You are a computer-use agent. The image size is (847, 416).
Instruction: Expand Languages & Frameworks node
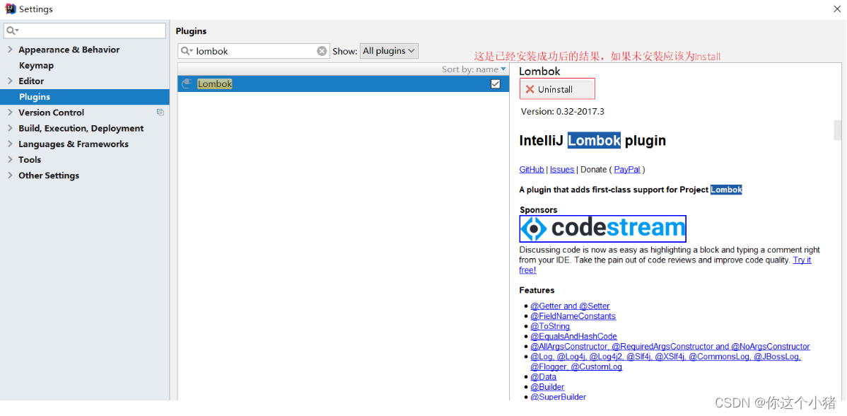click(10, 144)
